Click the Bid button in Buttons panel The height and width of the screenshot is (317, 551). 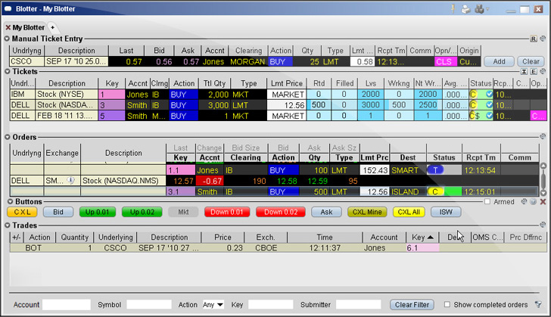[x=58, y=212]
